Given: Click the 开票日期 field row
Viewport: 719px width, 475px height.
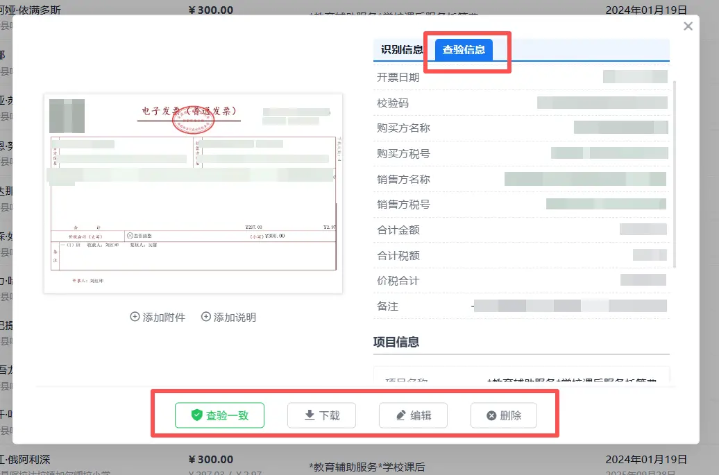Looking at the screenshot, I should click(521, 77).
